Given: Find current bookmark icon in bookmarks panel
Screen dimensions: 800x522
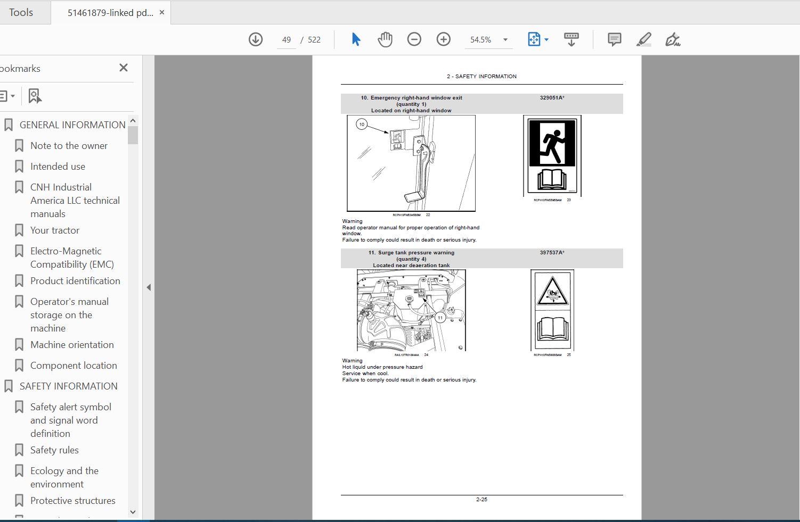Looking at the screenshot, I should 35,96.
